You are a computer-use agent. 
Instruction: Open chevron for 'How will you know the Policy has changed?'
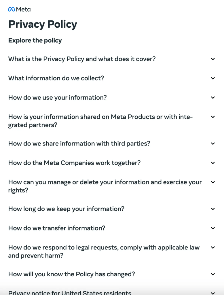[x=213, y=274]
